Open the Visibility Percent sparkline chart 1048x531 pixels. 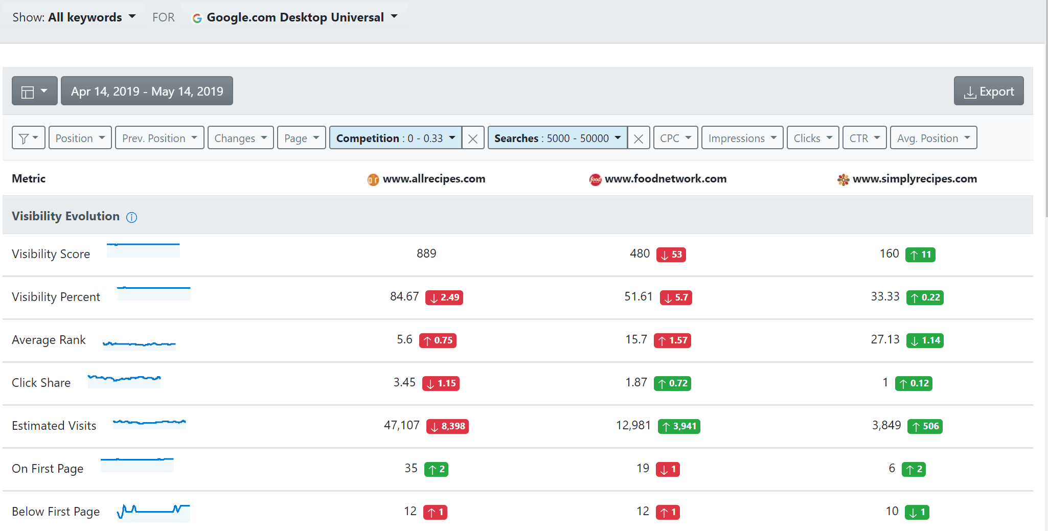[154, 293]
